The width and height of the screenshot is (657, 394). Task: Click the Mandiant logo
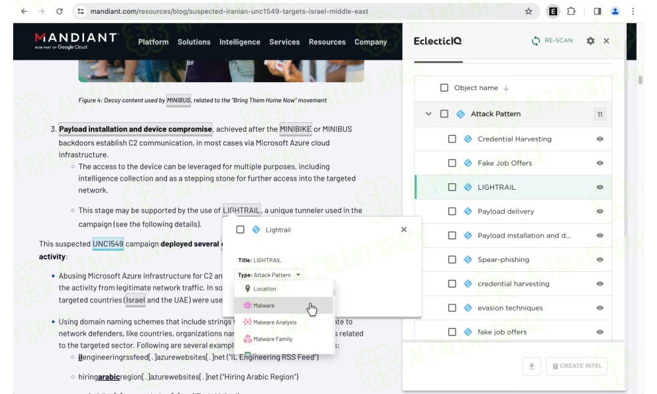pos(76,41)
